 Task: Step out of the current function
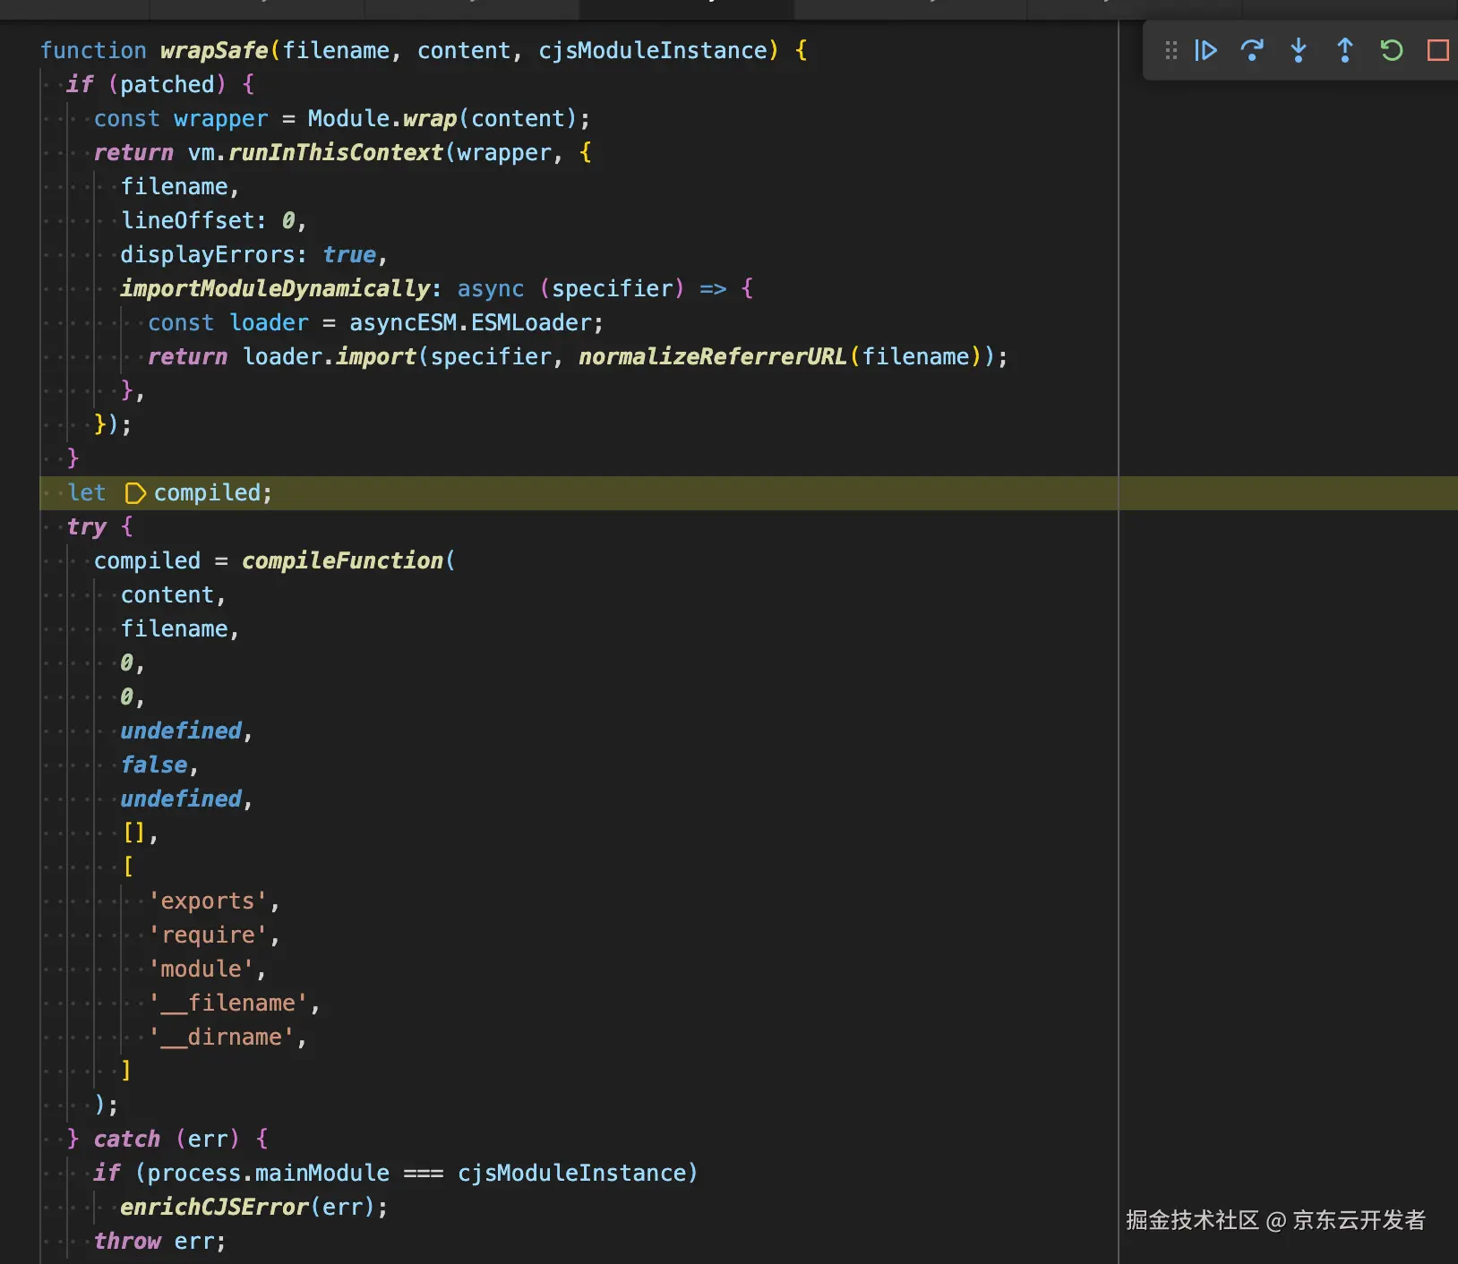coord(1345,50)
